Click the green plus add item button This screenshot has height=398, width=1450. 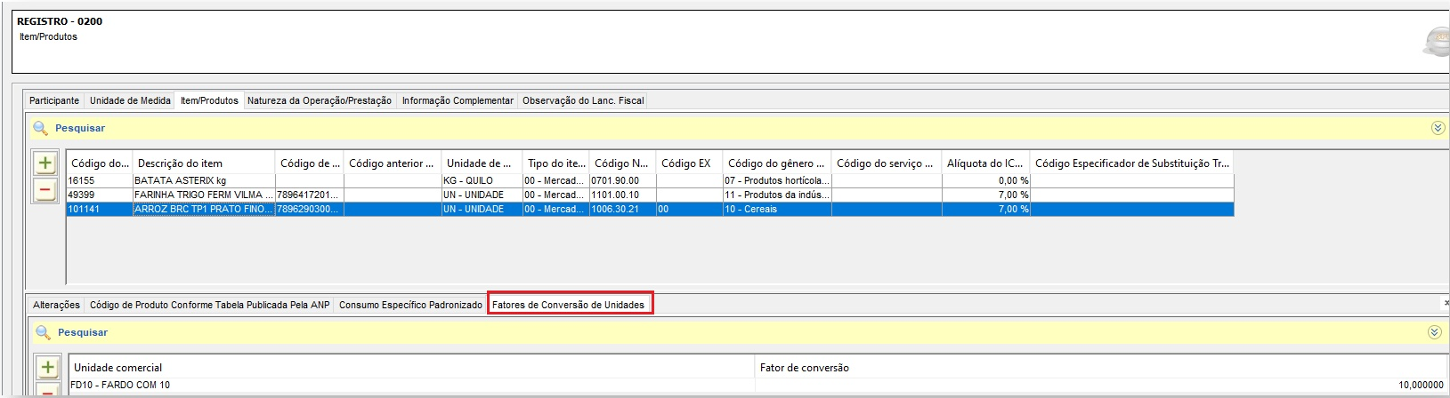coord(45,163)
